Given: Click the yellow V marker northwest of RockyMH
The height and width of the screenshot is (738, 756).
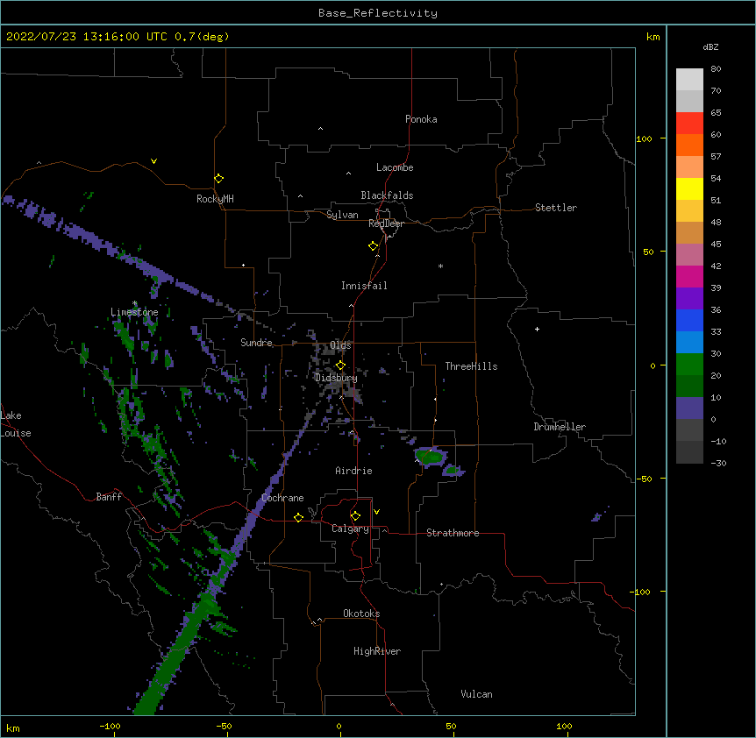Looking at the screenshot, I should (x=153, y=161).
